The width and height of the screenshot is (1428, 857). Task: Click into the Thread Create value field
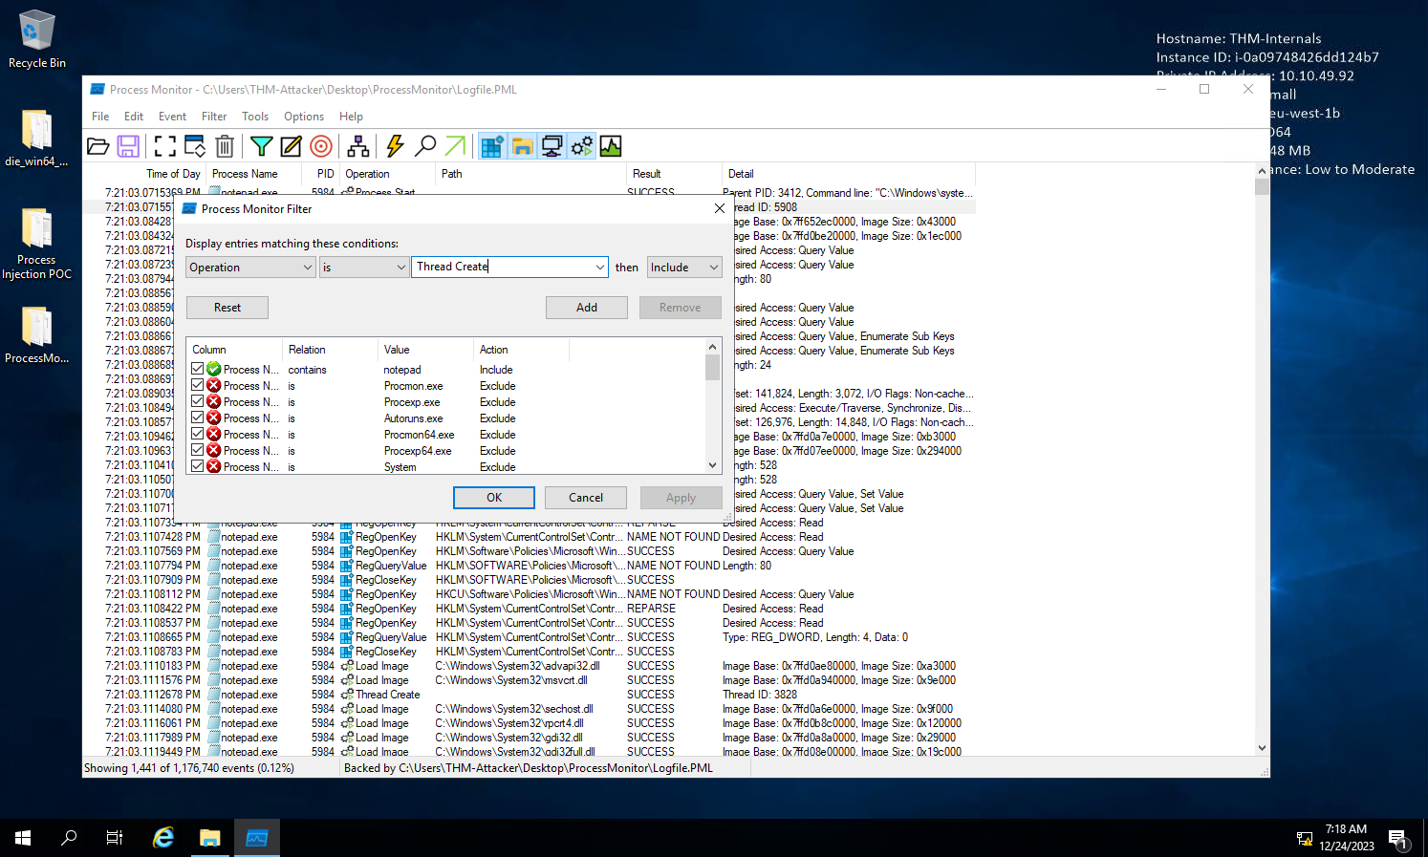[502, 268]
